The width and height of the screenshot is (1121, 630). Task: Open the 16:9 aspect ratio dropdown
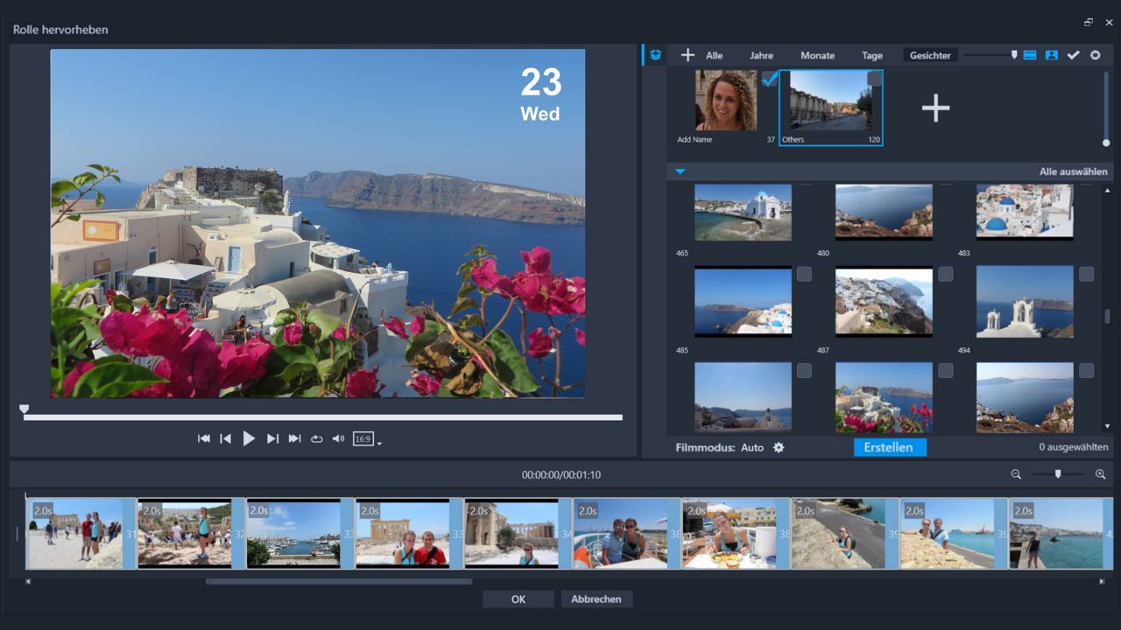tap(379, 444)
